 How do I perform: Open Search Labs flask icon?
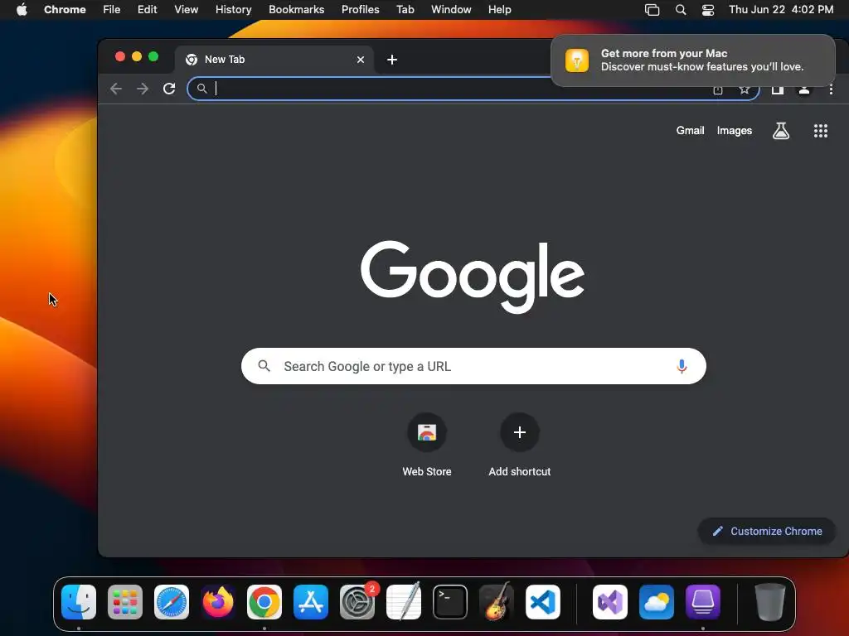pos(781,130)
